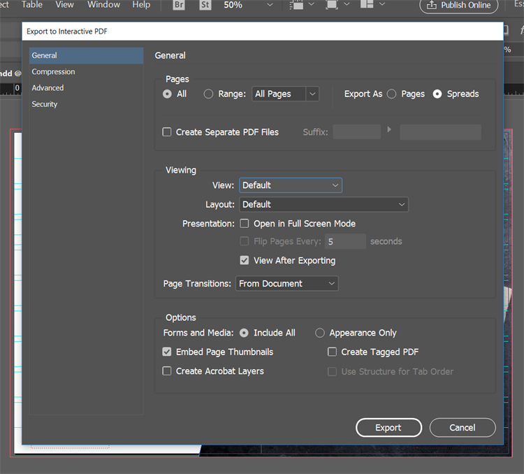The width and height of the screenshot is (524, 474).
Task: Uncheck View After Exporting
Action: coord(245,260)
